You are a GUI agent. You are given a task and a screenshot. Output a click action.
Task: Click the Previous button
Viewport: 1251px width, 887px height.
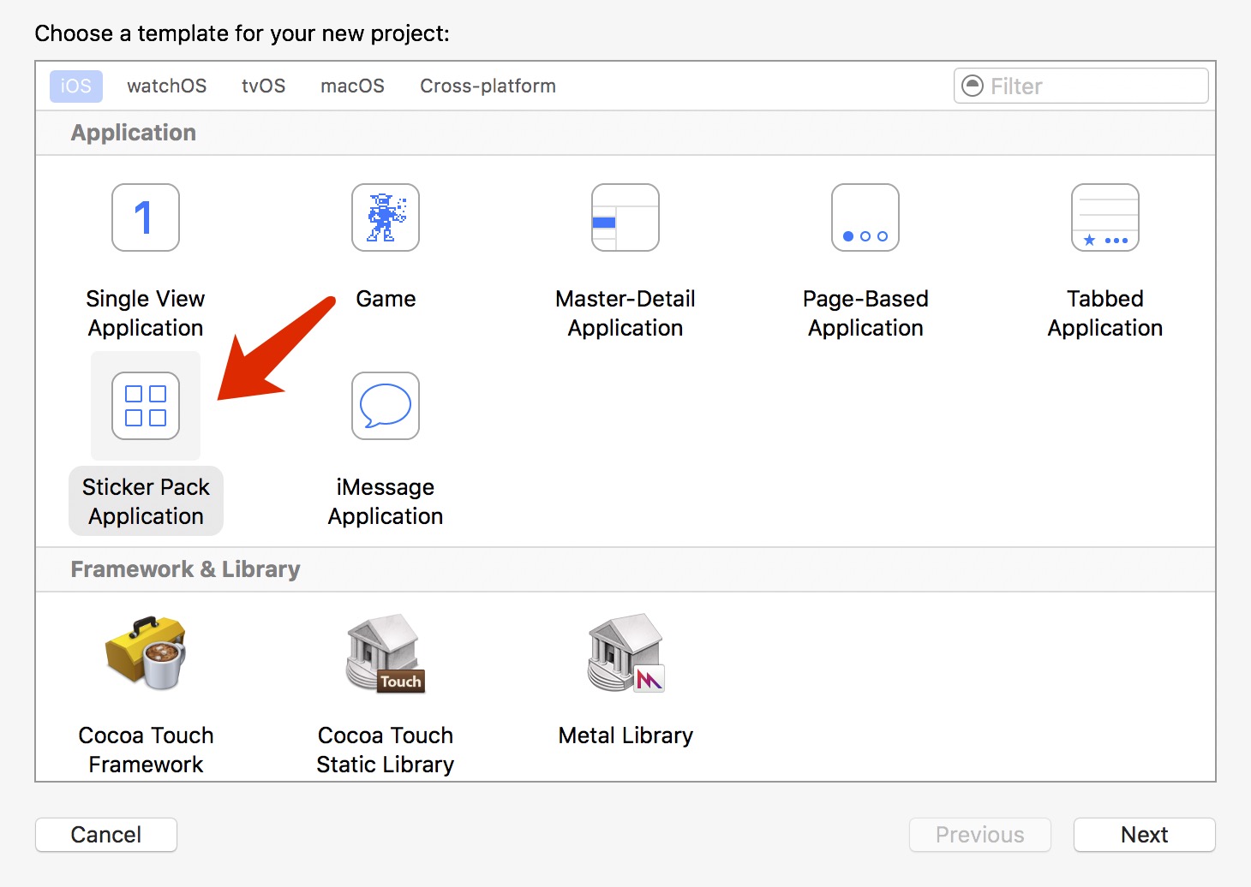pos(980,835)
